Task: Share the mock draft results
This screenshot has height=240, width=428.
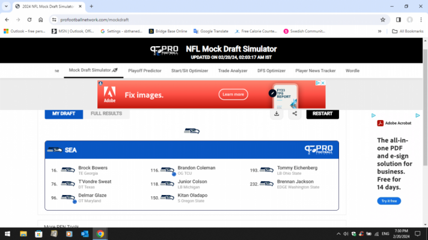Action: 295,113
